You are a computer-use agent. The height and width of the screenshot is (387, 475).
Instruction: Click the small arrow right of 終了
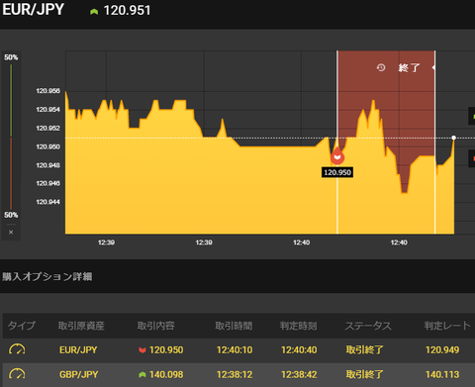coord(433,67)
